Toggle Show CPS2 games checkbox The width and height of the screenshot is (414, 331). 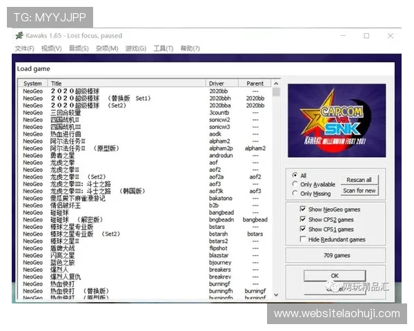point(303,219)
